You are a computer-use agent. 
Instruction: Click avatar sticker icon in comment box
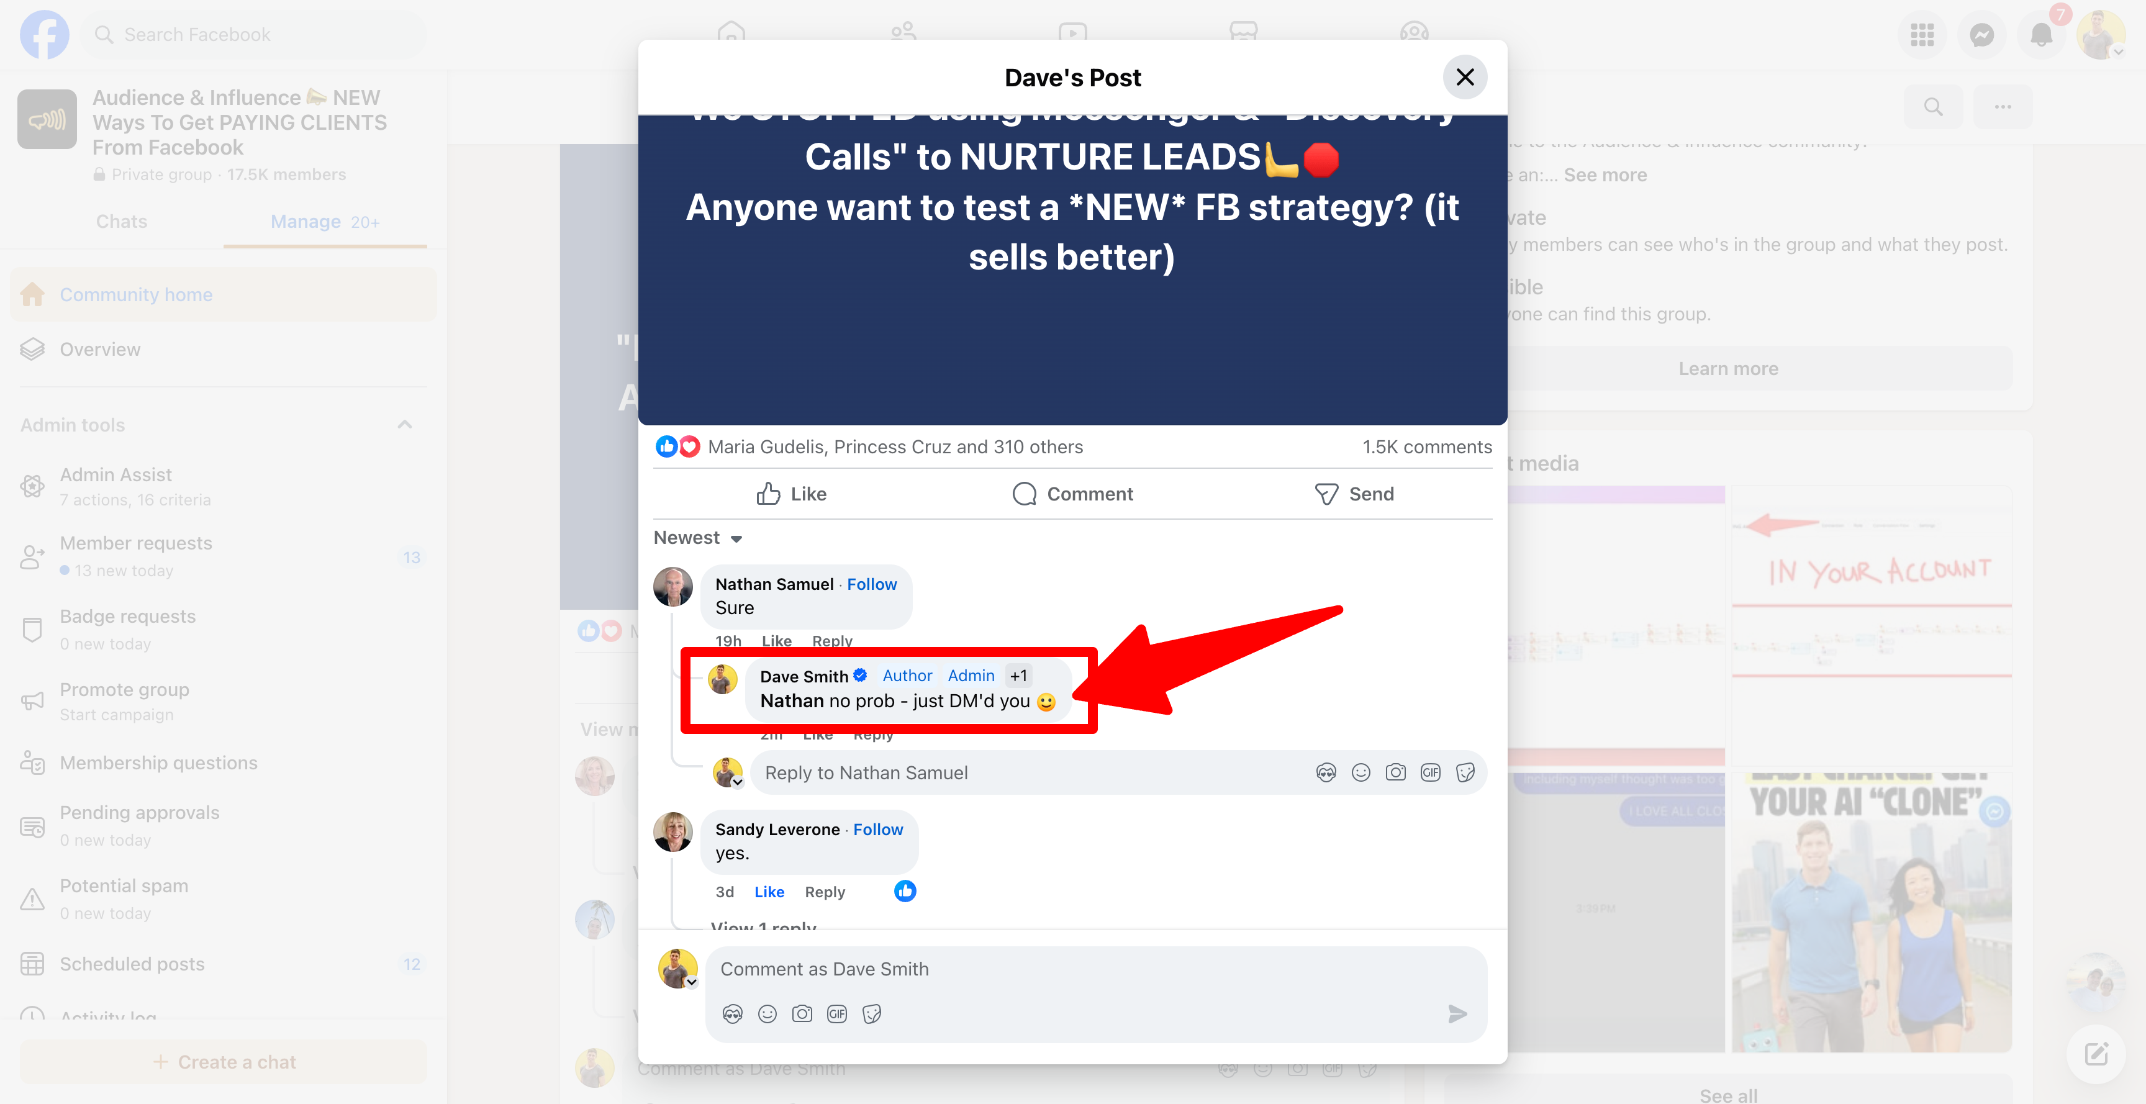(x=732, y=1013)
